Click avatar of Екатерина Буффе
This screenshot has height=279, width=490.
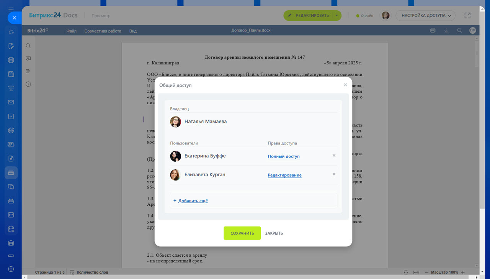[x=175, y=156]
